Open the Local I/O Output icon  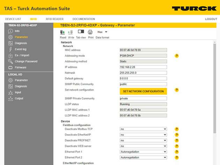pyautogui.click(x=10, y=99)
